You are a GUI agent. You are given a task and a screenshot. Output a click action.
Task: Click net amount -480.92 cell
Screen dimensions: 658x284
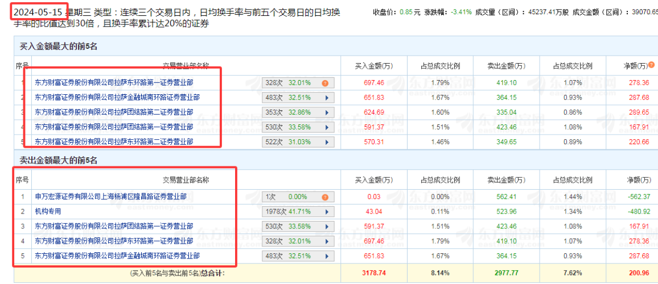tap(640, 211)
